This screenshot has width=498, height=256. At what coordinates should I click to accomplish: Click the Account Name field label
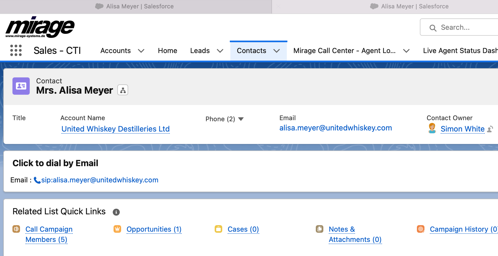point(83,118)
